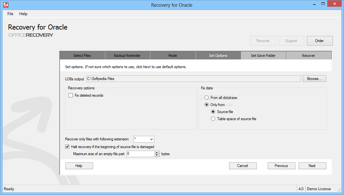Maximize the Recovery for Oracle window
The height and width of the screenshot is (195, 344).
(323, 4)
